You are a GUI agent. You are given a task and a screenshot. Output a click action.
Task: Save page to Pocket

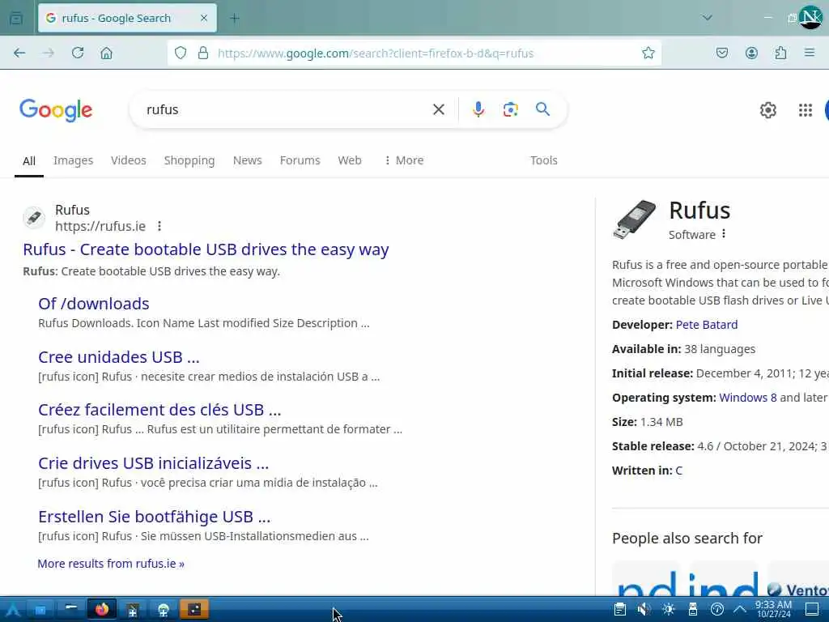coord(722,53)
